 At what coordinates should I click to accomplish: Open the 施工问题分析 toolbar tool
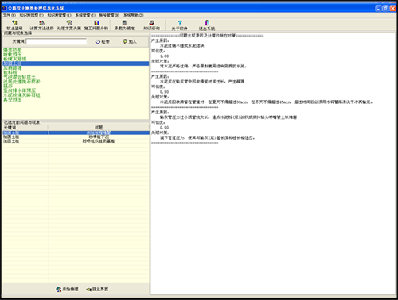[96, 25]
